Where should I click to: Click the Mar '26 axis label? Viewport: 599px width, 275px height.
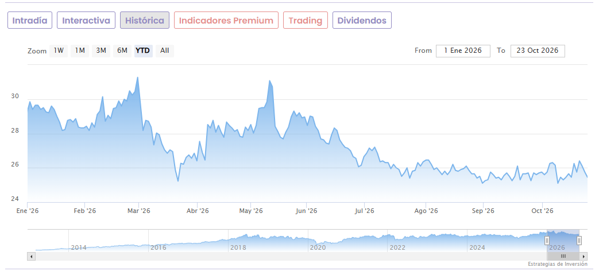tap(138, 211)
